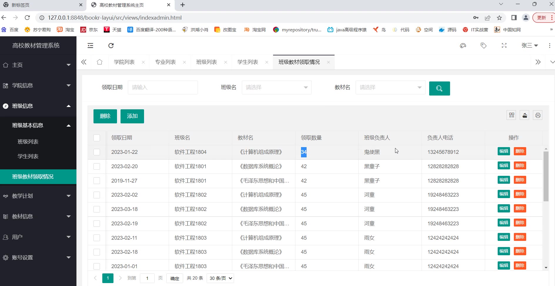Toggle fullscreen with the expand icon

click(x=504, y=45)
